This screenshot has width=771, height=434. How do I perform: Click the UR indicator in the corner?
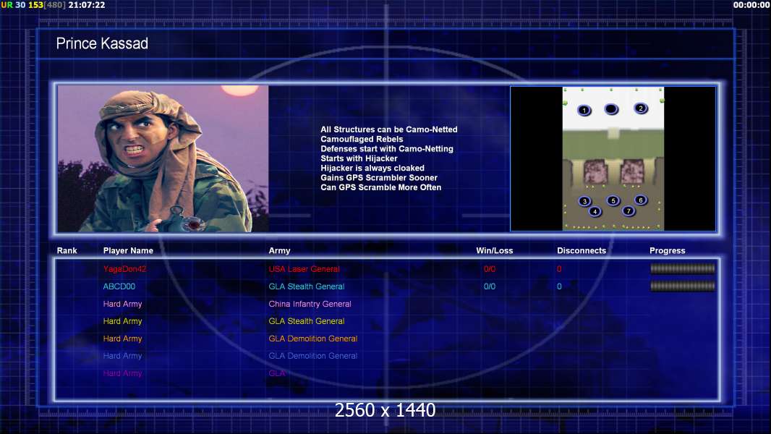(x=7, y=5)
